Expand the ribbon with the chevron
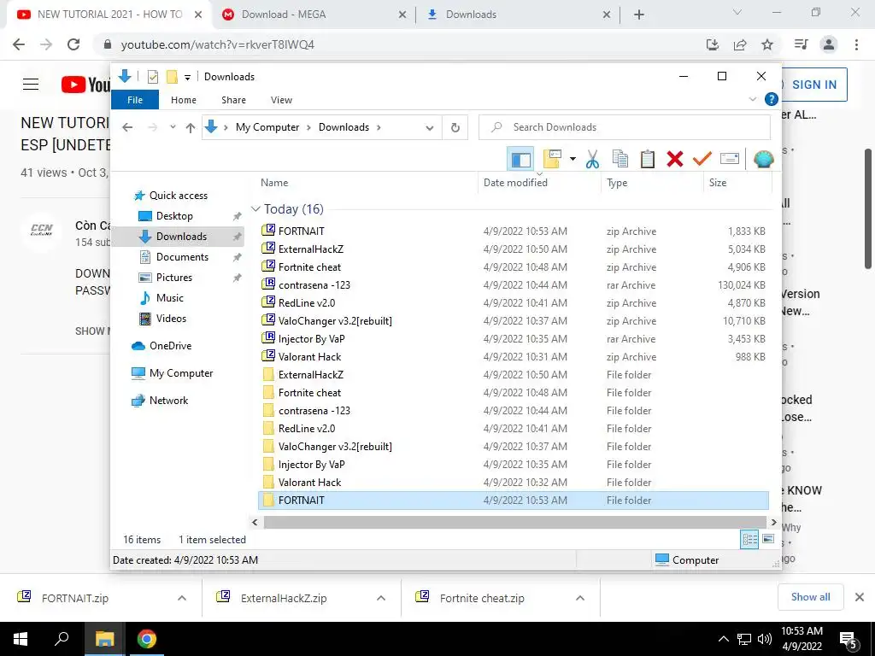This screenshot has width=875, height=656. click(752, 99)
